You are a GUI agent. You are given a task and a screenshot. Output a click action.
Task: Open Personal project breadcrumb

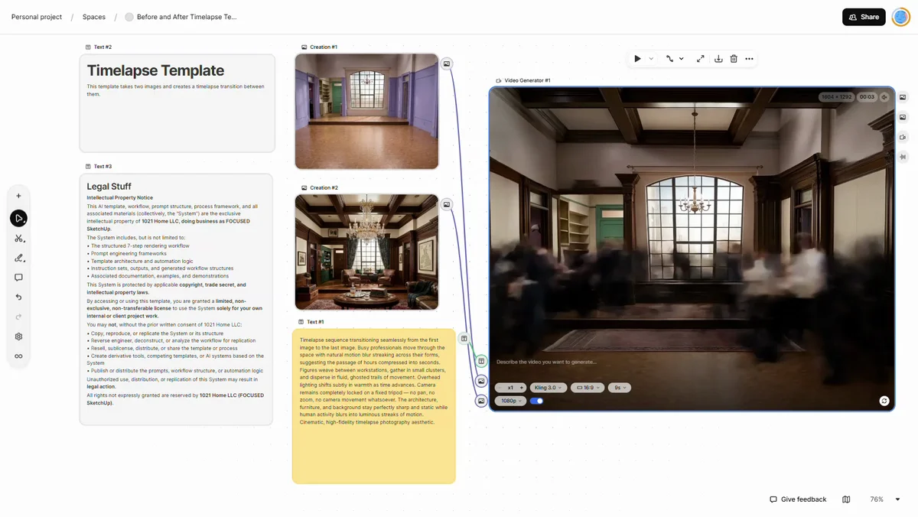point(37,17)
